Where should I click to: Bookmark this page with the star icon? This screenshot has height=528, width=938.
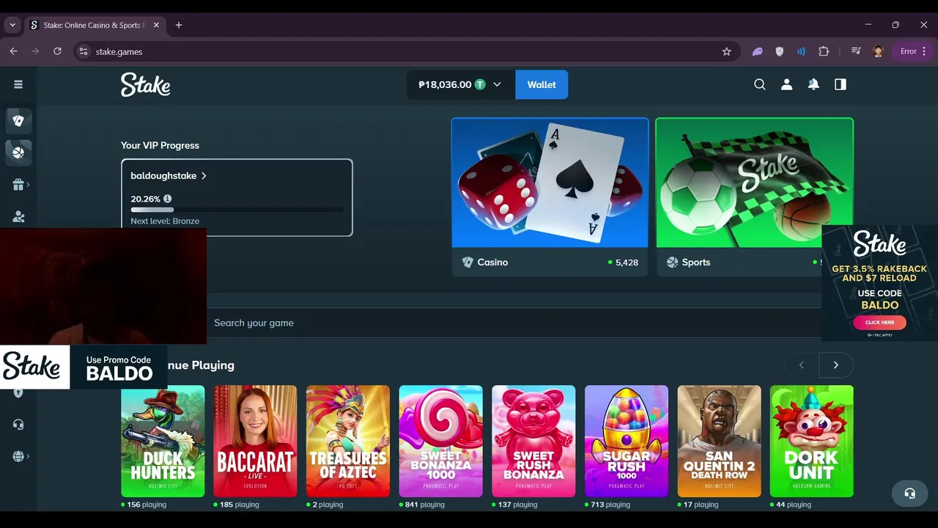point(726,51)
